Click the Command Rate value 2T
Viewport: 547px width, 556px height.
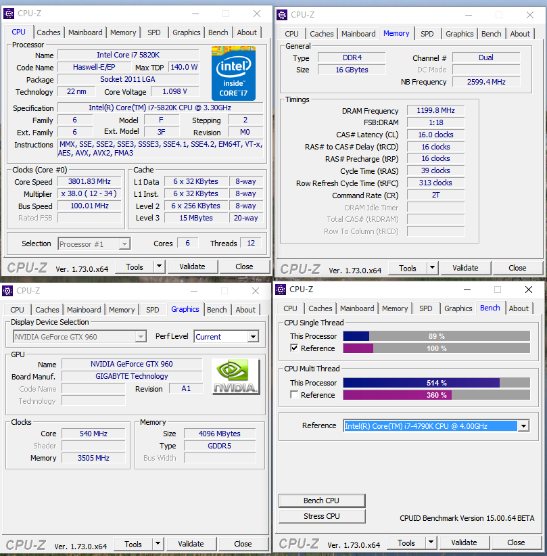tap(435, 195)
